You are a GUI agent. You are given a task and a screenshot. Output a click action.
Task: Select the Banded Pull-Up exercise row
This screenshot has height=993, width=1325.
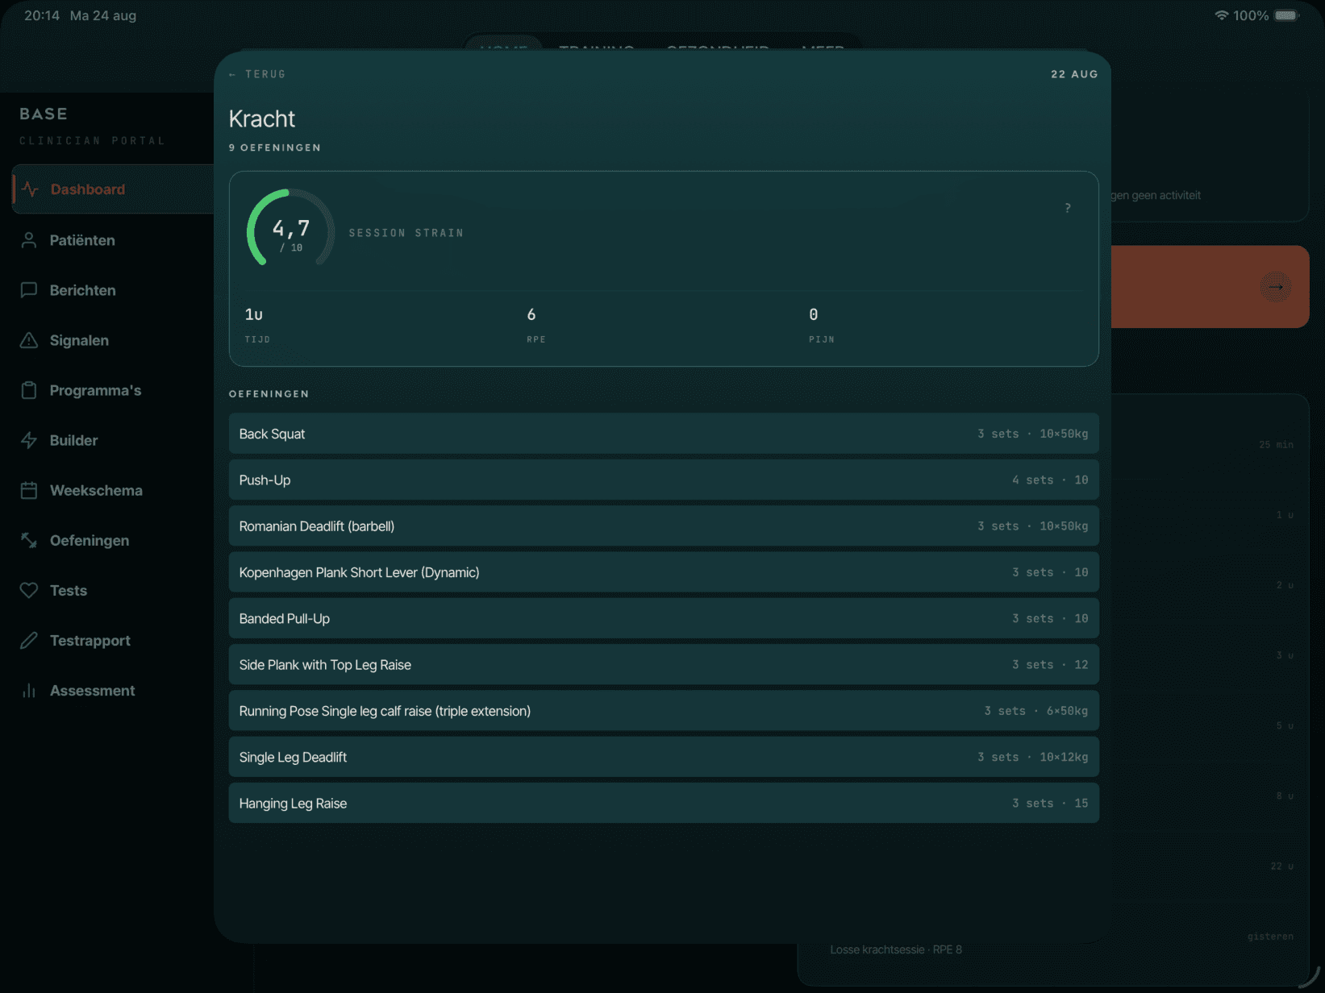pyautogui.click(x=664, y=618)
